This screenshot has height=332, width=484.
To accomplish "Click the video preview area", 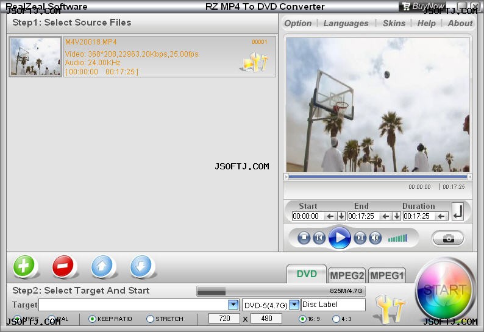I will [x=378, y=105].
